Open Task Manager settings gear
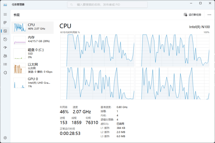This screenshot has height=143, width=215. click(x=5, y=138)
